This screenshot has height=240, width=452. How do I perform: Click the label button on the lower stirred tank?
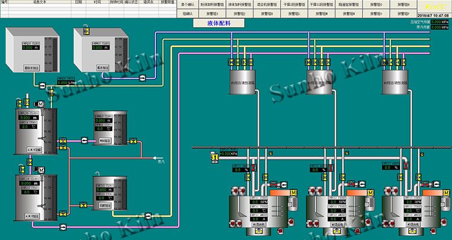(32, 216)
